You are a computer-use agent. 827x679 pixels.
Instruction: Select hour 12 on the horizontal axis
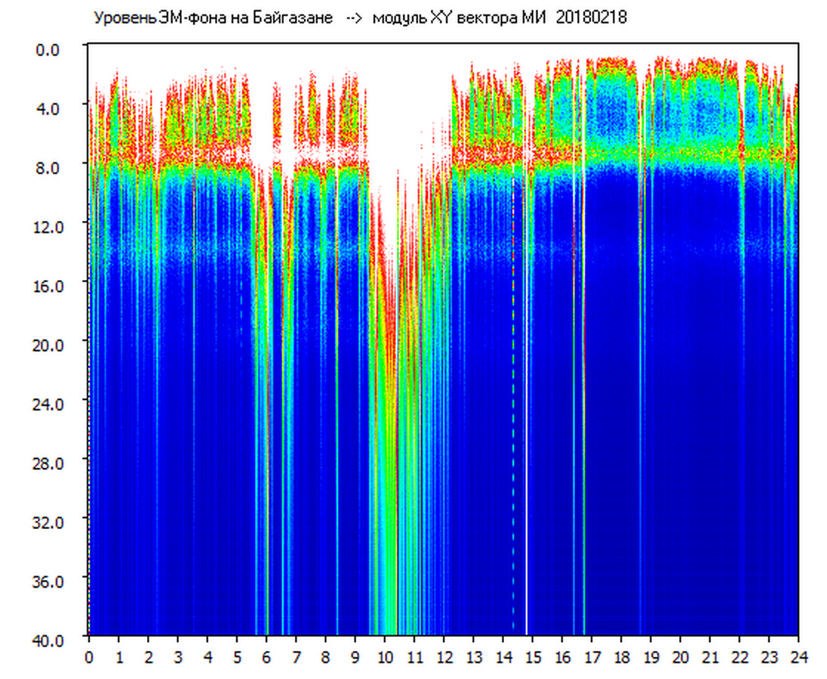coord(444,656)
